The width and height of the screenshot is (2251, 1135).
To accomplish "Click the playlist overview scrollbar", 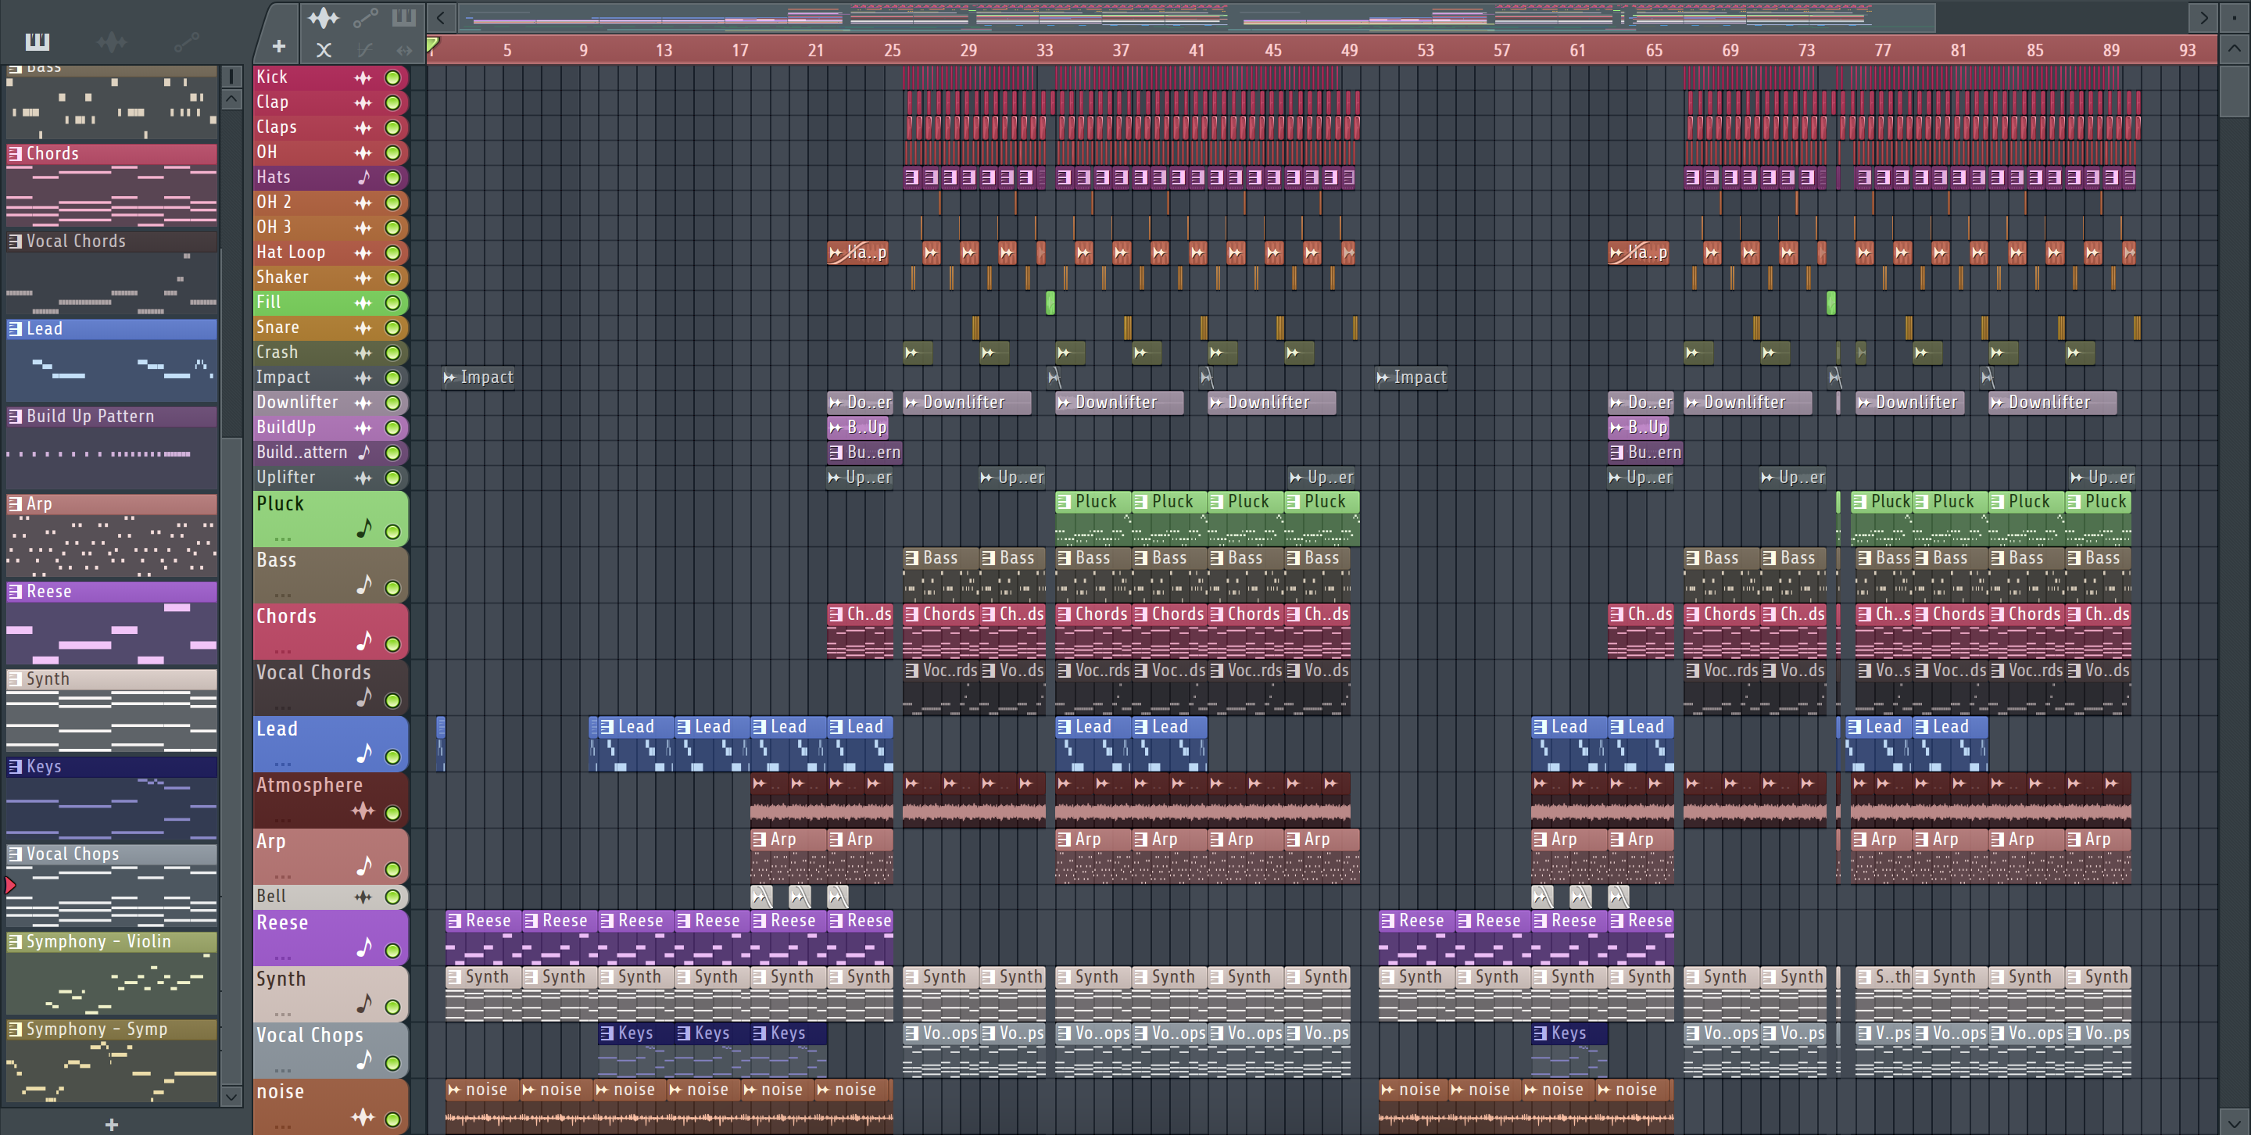I will click(1197, 16).
